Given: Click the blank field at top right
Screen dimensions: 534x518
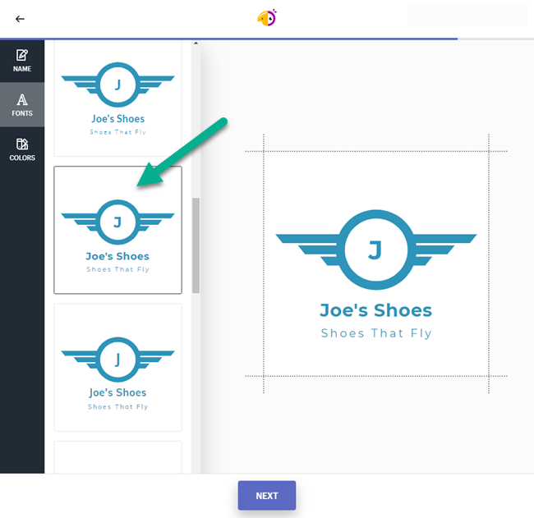Looking at the screenshot, I should pos(467,16).
